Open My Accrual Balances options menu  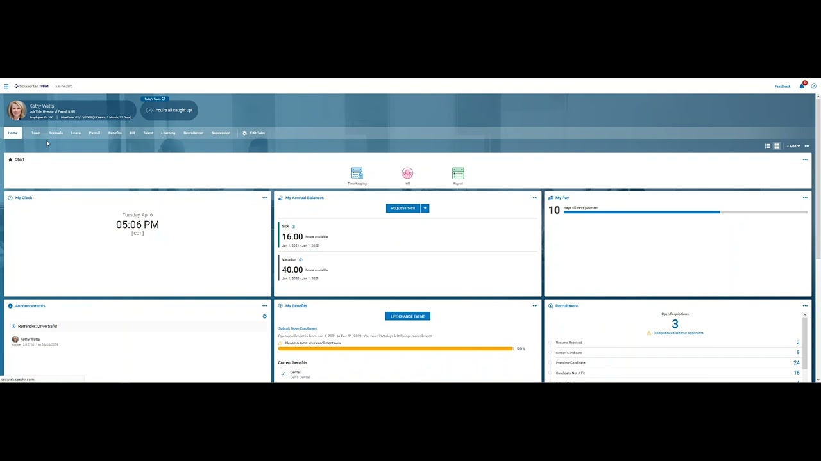point(535,198)
